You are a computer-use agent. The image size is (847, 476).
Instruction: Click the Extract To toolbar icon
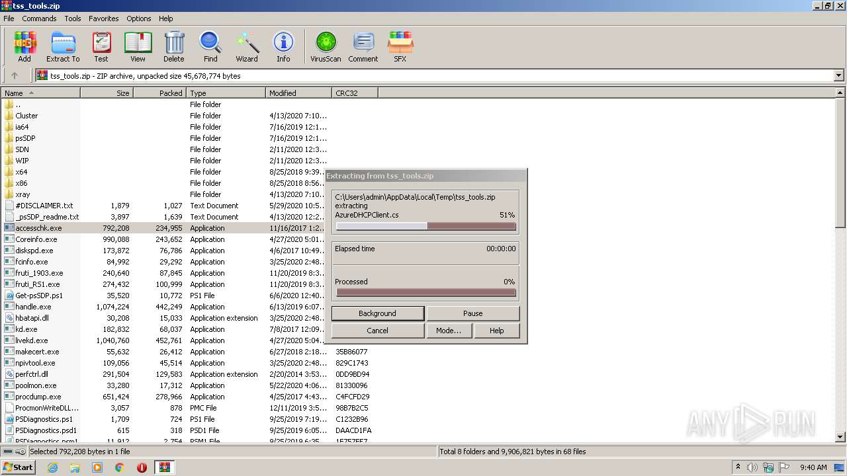[x=63, y=47]
